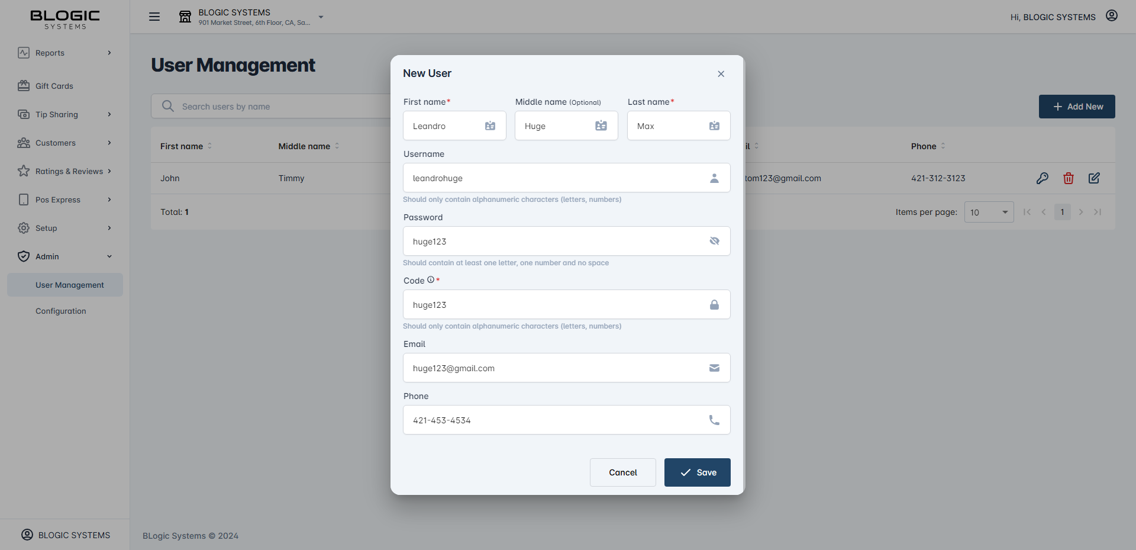Image resolution: width=1136 pixels, height=550 pixels.
Task: Edit John's user with pencil icon
Action: tap(1094, 178)
